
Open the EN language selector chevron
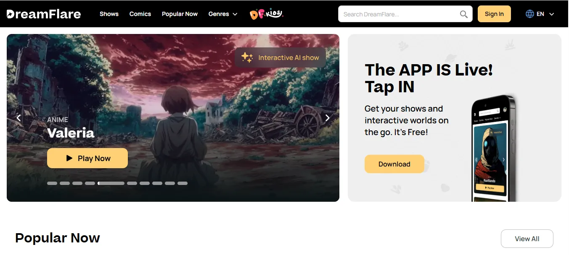552,14
